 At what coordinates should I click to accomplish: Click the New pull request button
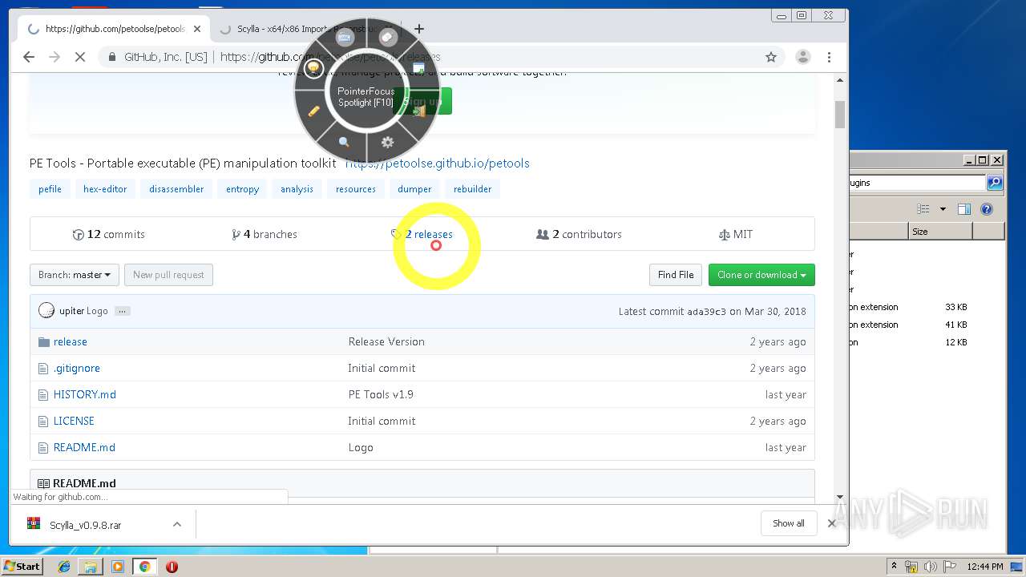168,275
